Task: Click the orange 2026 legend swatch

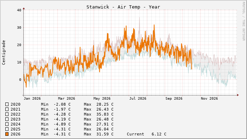Action: point(7,134)
